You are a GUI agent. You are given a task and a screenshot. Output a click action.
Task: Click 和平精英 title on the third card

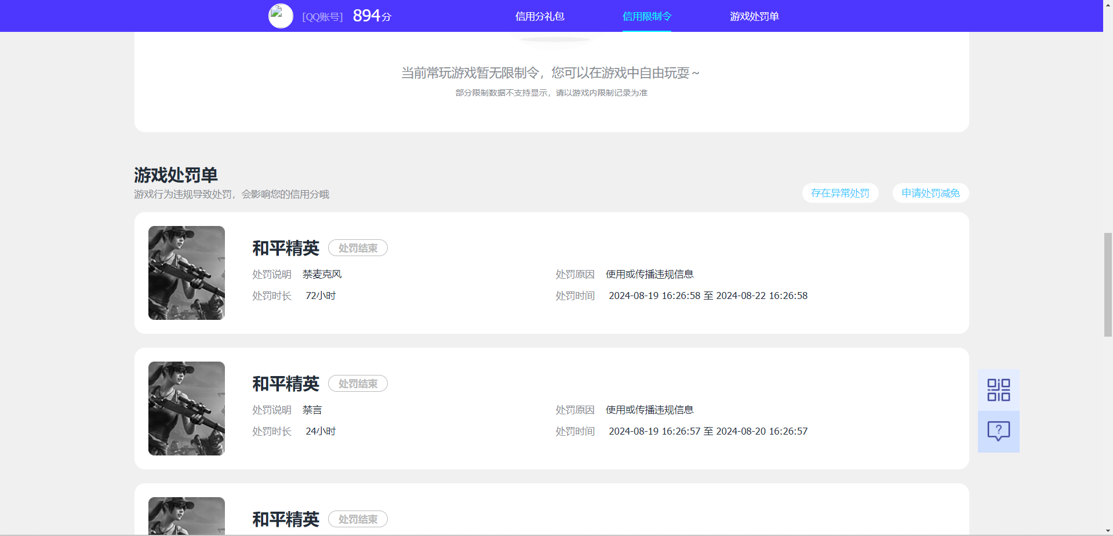point(286,519)
